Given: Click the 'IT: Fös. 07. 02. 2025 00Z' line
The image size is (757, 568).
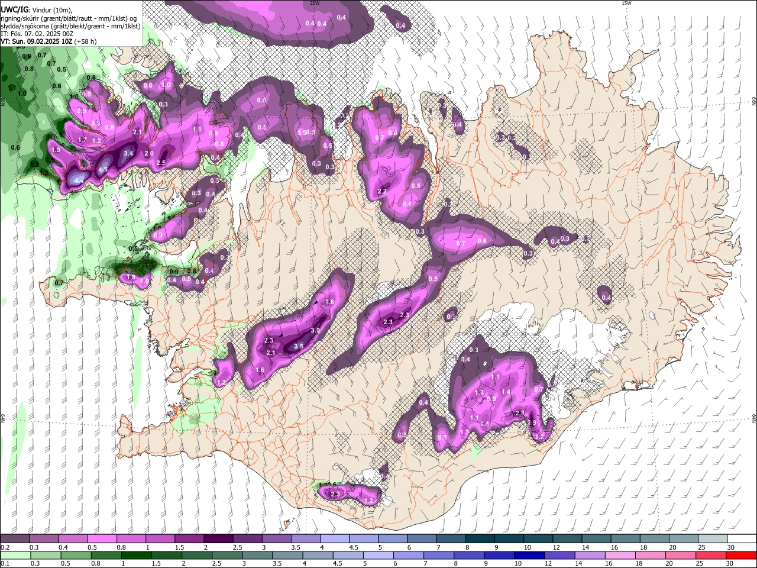Looking at the screenshot, I should [37, 34].
